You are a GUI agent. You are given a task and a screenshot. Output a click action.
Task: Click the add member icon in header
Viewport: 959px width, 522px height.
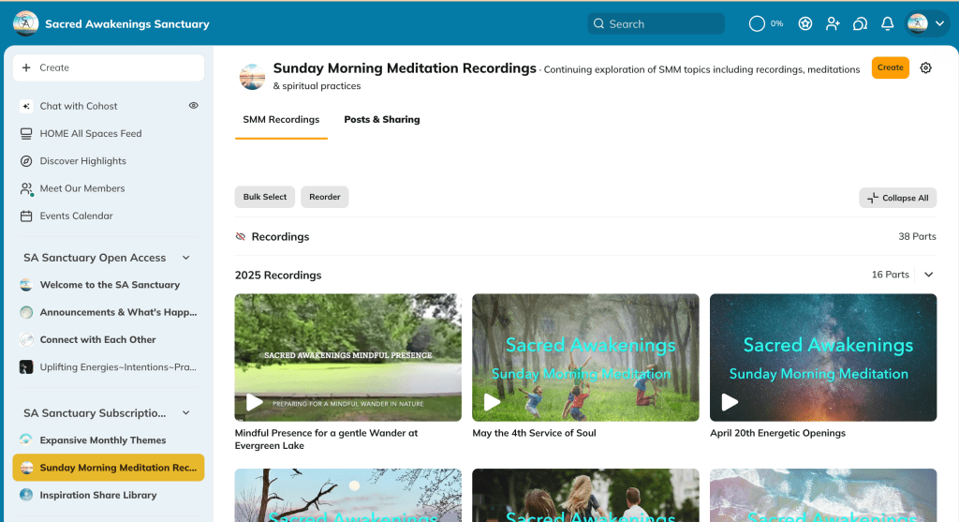[x=833, y=23]
